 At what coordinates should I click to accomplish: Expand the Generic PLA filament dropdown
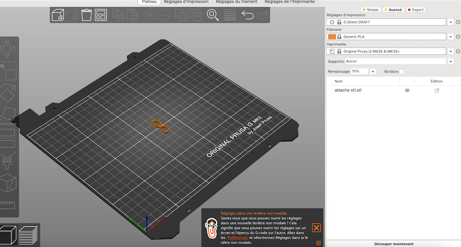click(x=451, y=37)
